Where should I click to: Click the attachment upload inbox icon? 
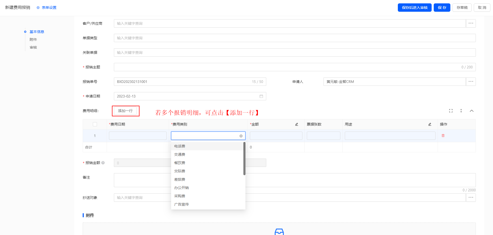tap(279, 232)
